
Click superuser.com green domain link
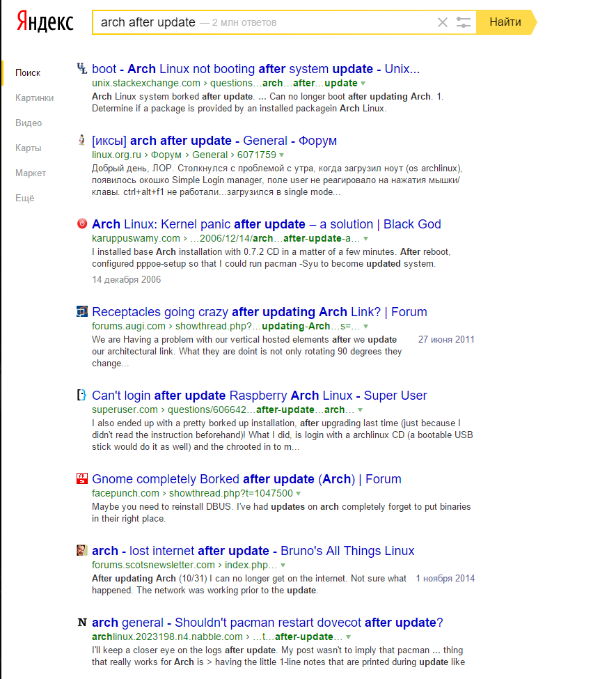(125, 410)
